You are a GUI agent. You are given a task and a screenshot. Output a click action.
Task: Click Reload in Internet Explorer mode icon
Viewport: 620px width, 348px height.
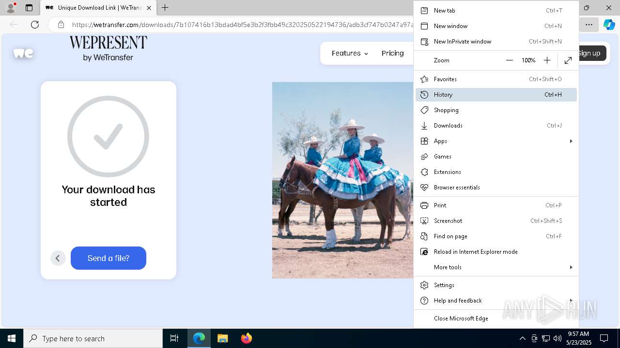424,252
